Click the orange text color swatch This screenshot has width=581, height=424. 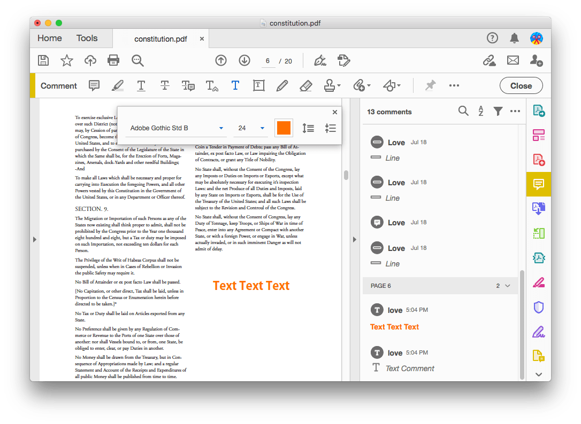click(284, 128)
